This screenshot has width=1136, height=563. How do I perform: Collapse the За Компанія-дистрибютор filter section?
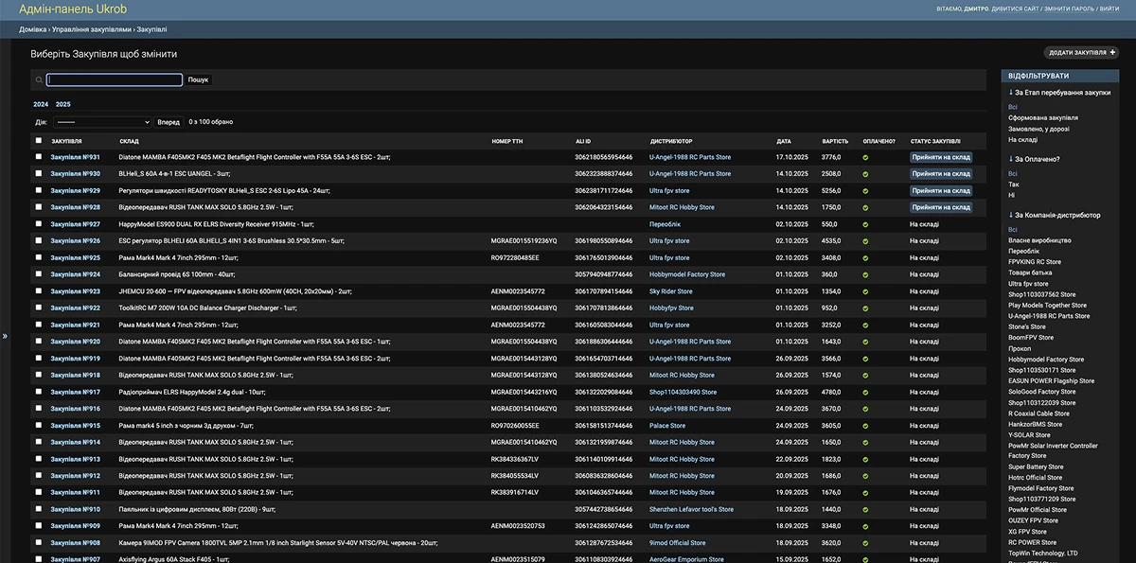pos(1055,215)
